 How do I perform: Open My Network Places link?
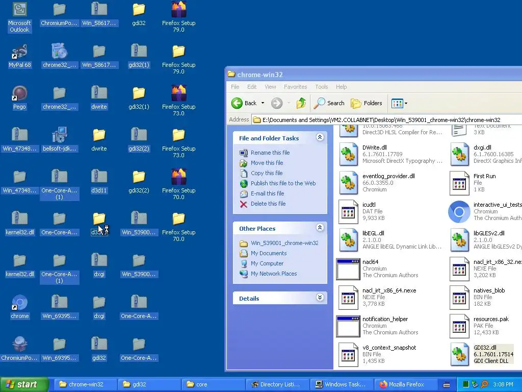(274, 274)
